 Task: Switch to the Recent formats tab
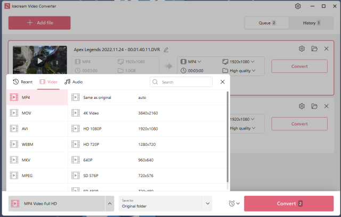point(23,82)
